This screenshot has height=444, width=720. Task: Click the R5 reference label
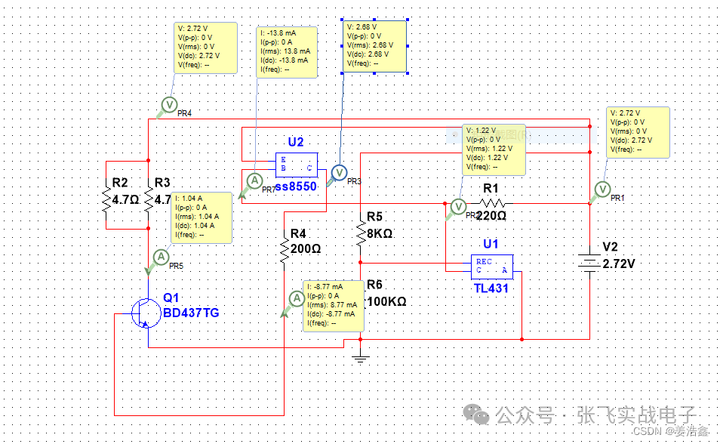pyautogui.click(x=374, y=217)
